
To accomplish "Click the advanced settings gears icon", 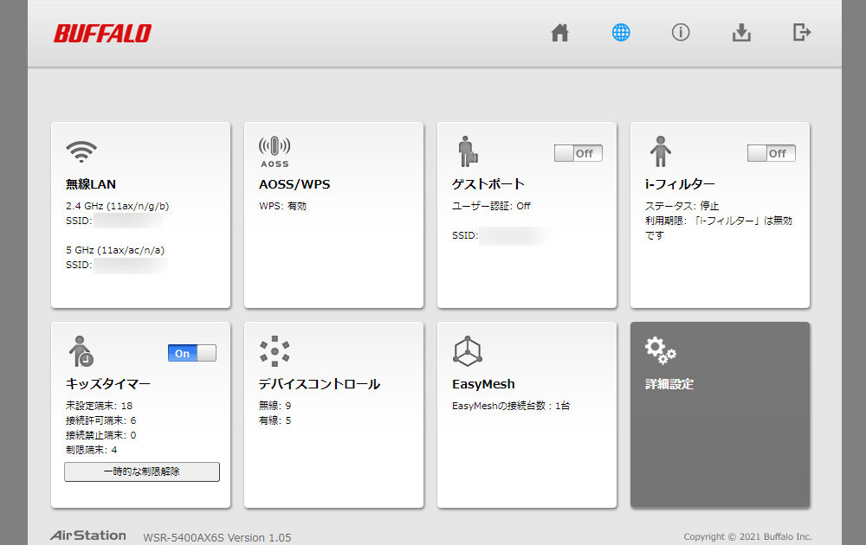I will click(661, 351).
